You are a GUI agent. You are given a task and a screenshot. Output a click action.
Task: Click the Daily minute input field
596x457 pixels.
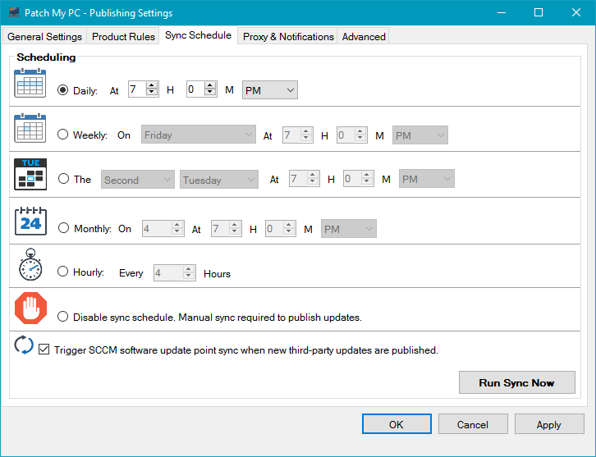click(195, 89)
